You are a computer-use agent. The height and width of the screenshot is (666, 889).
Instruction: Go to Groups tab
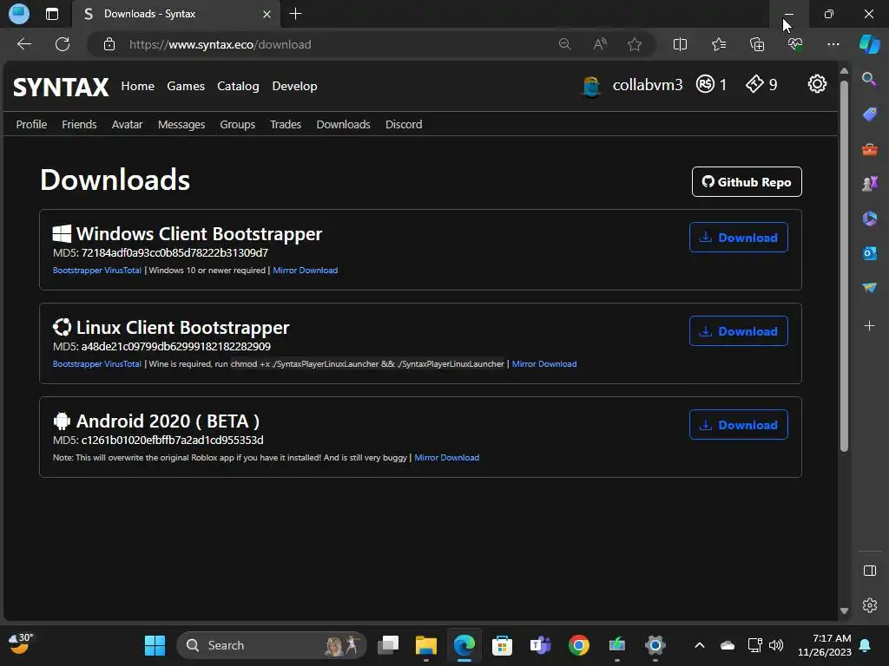pos(238,125)
